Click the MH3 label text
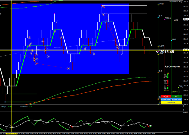 pyautogui.click(x=174, y=39)
